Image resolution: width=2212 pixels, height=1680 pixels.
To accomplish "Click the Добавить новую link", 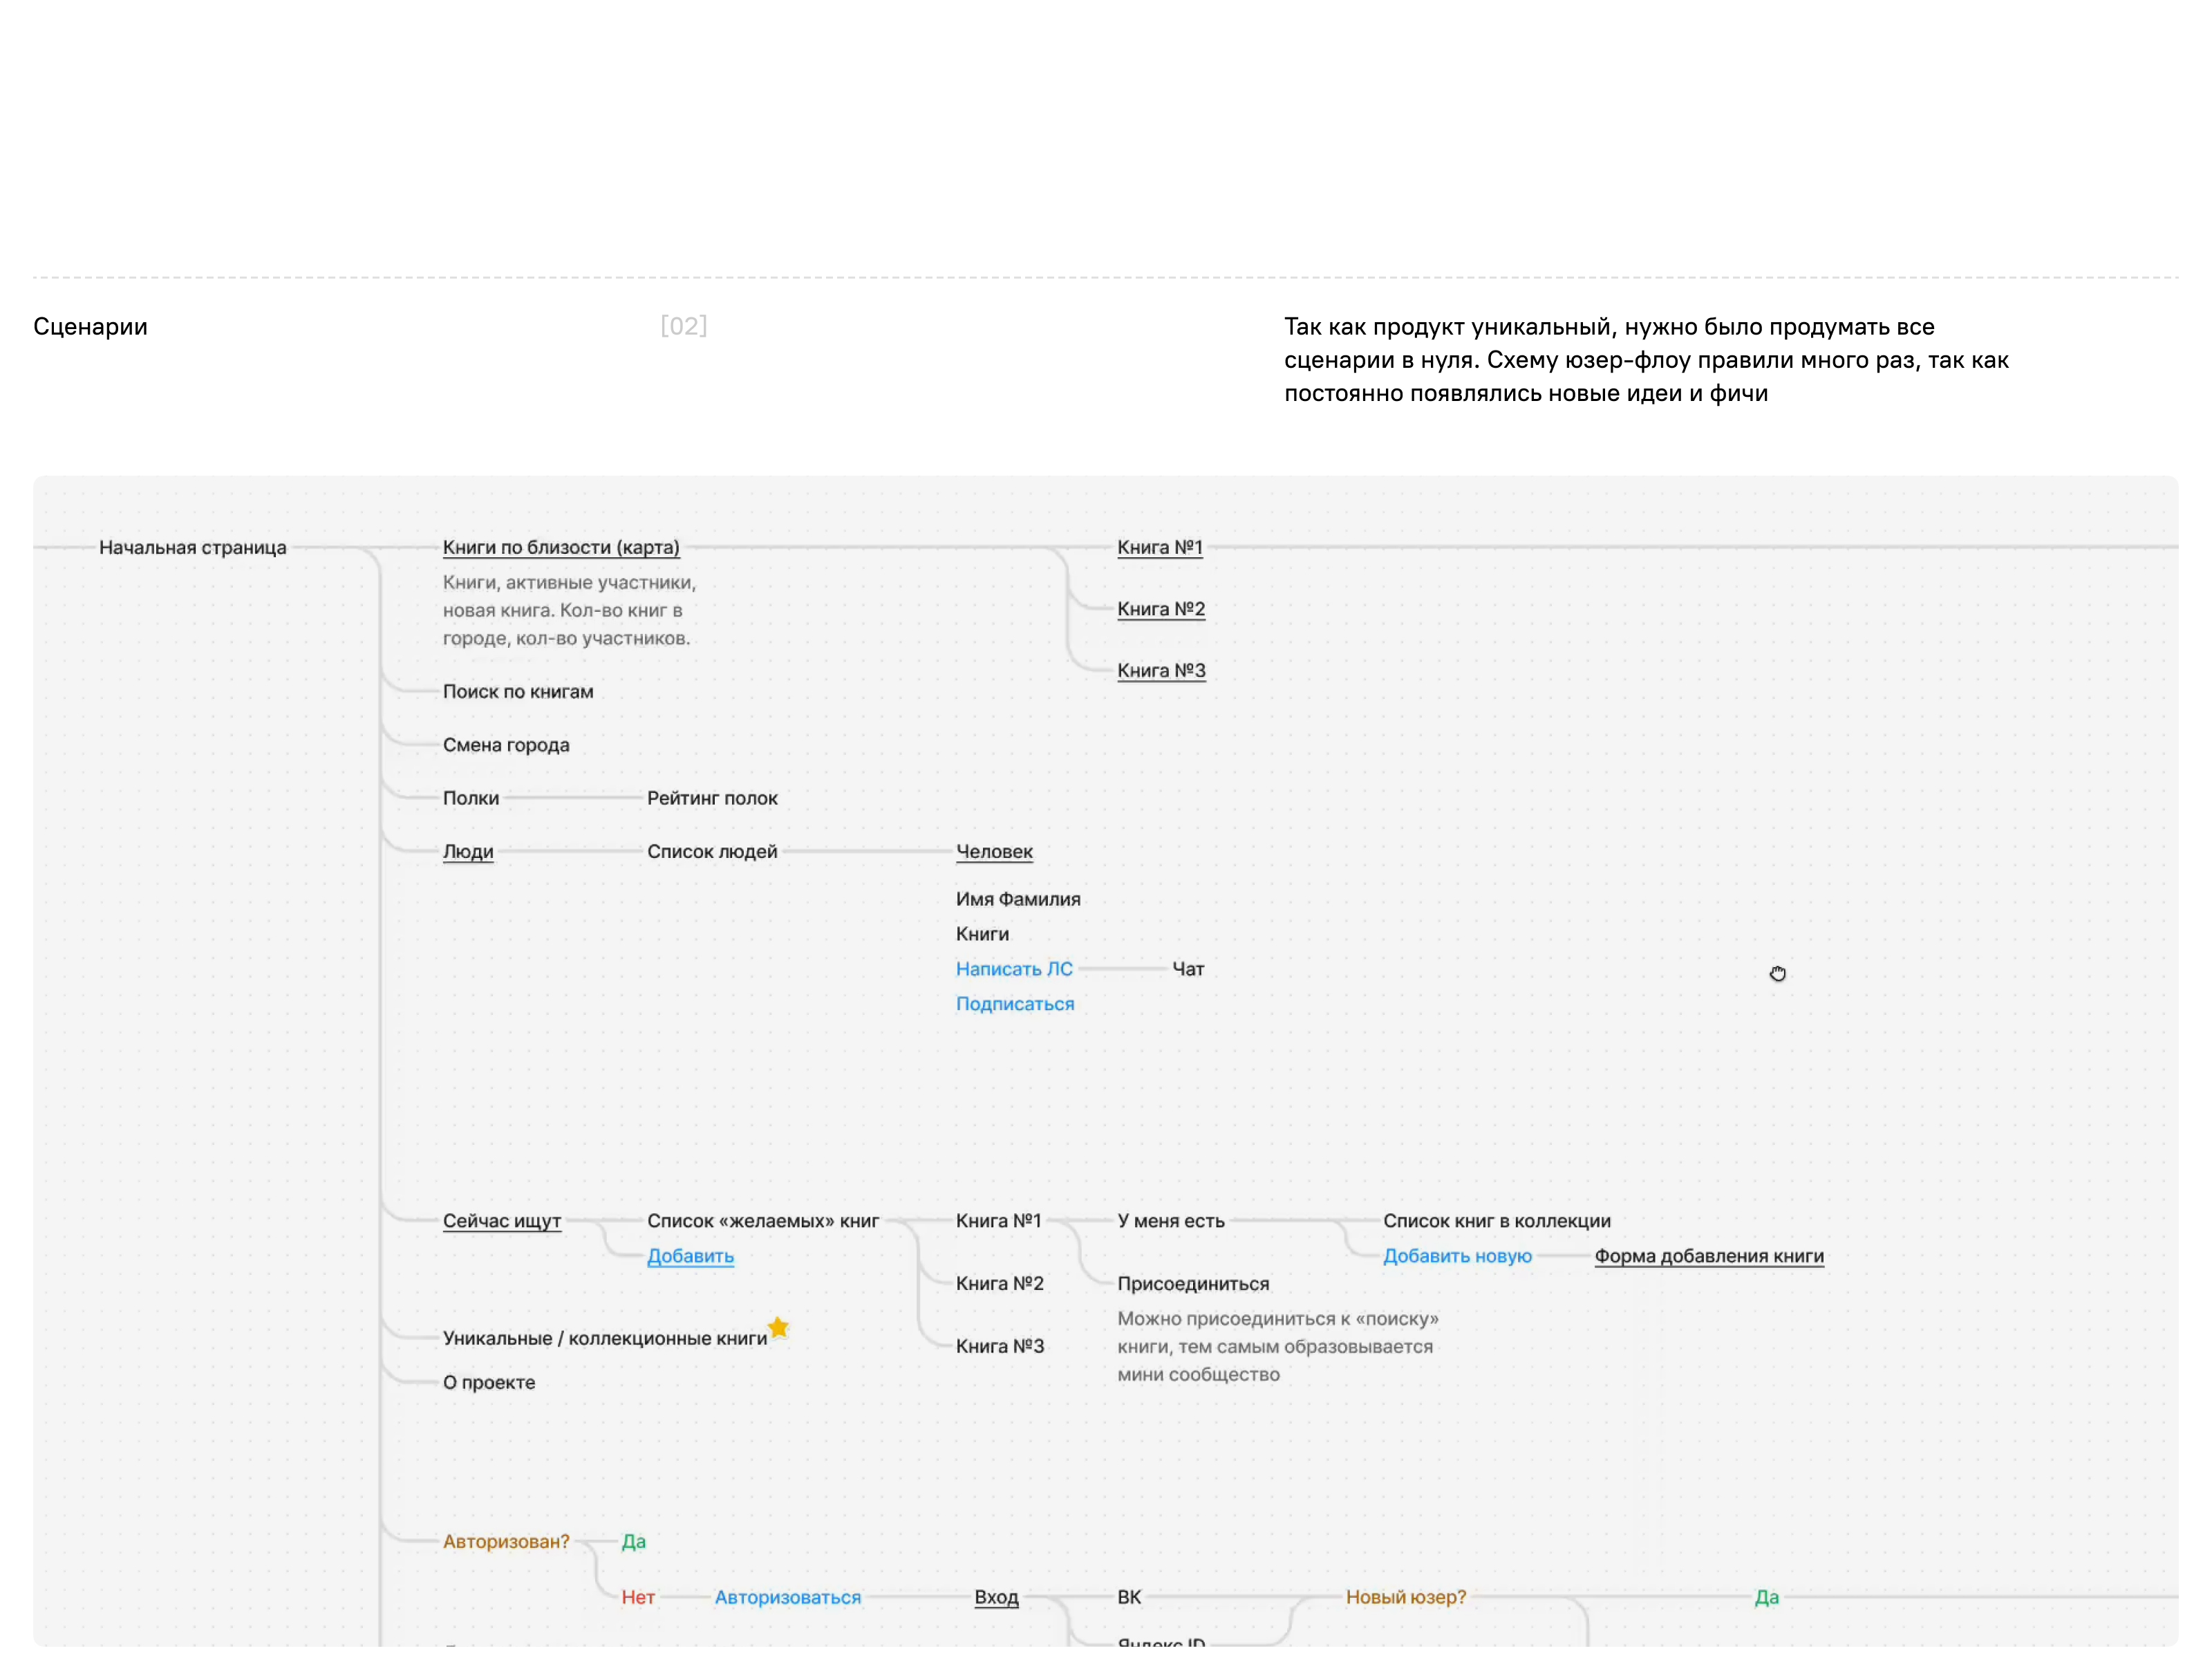I will tap(1457, 1256).
